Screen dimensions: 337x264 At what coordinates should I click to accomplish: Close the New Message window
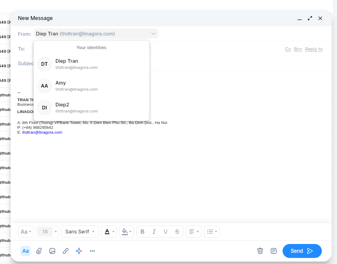click(320, 18)
